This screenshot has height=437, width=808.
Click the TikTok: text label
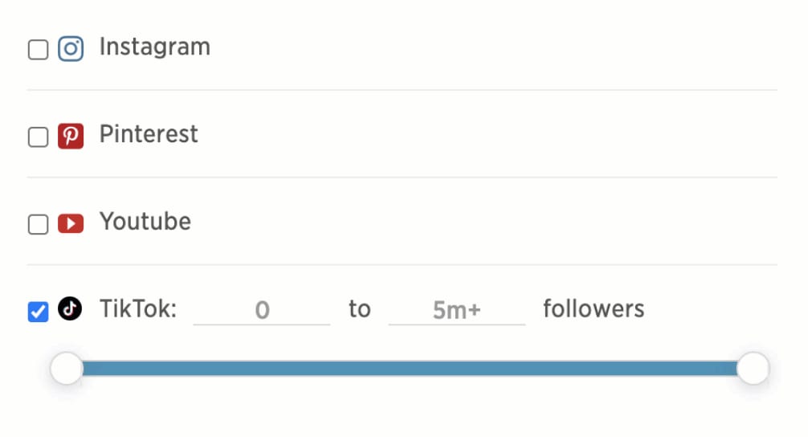point(138,308)
